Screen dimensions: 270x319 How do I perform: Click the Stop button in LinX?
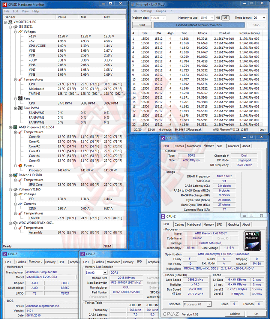(256, 25)
